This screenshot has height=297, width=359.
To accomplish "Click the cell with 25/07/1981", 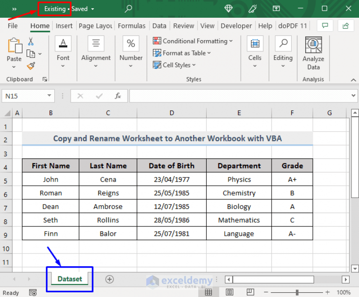I will point(172,233).
